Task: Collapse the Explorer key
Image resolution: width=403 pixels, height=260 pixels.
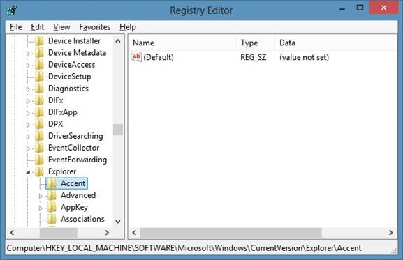Action: [28, 172]
